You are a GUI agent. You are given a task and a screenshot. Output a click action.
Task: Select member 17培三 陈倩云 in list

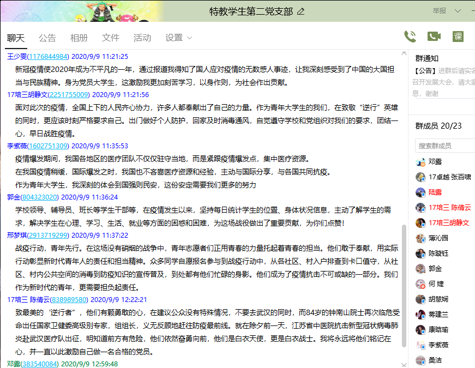[x=449, y=208]
